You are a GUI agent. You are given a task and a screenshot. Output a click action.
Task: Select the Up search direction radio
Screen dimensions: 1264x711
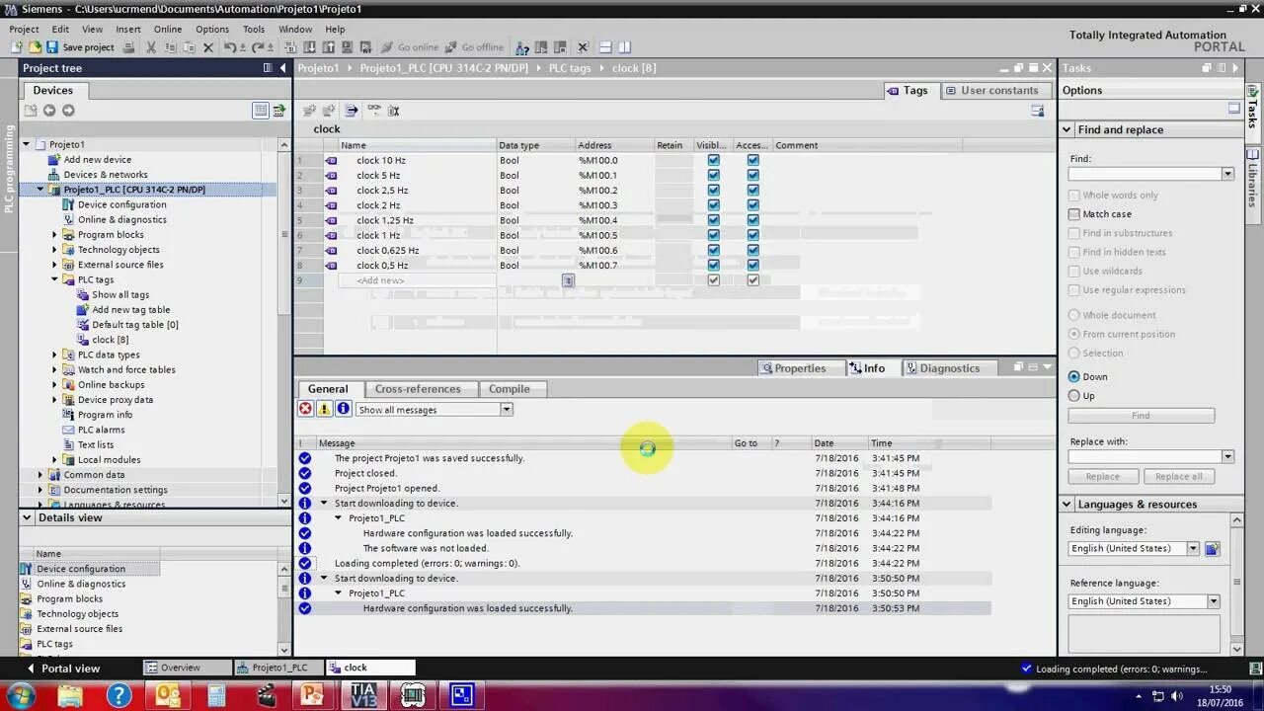click(1074, 395)
